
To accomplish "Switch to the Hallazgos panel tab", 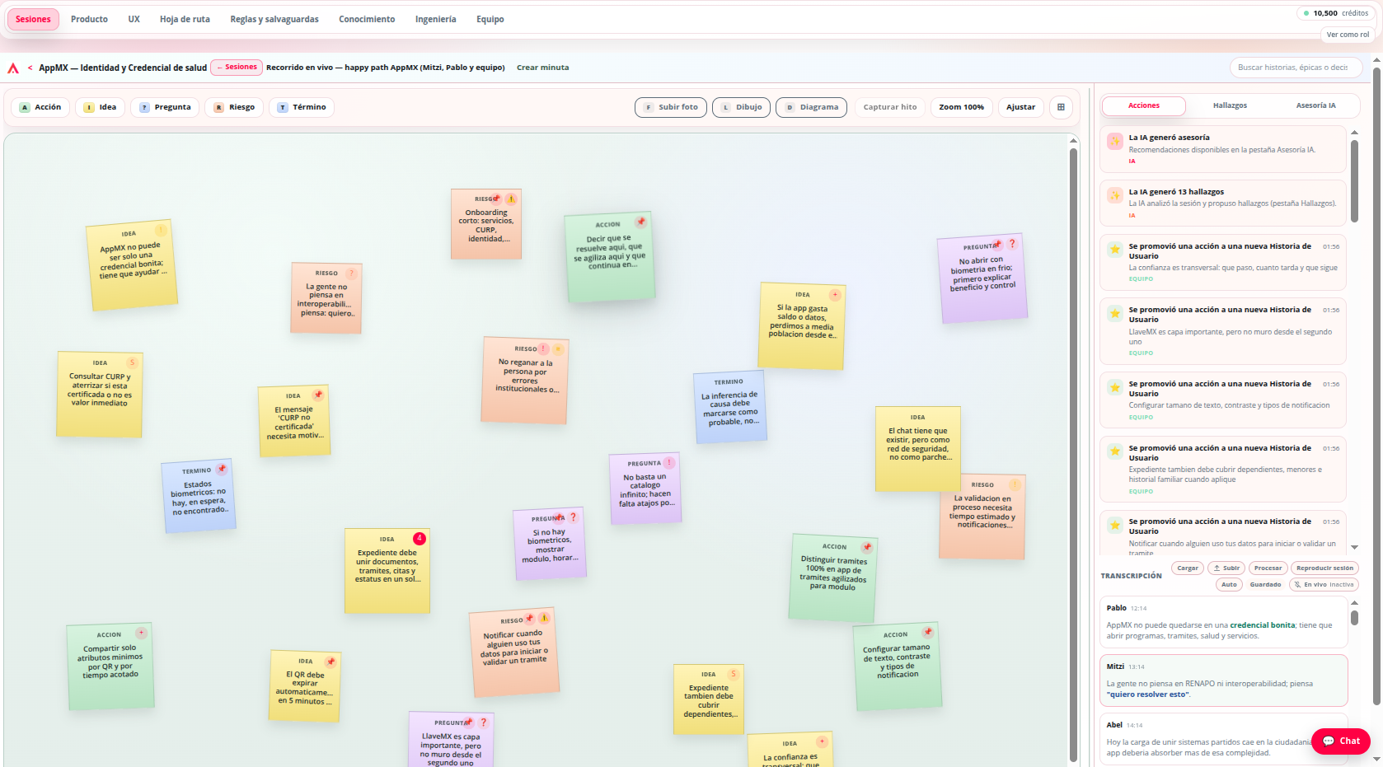I will (x=1230, y=105).
